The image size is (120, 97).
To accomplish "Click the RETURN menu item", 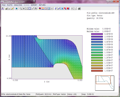I will pyautogui.click(x=42, y=5).
